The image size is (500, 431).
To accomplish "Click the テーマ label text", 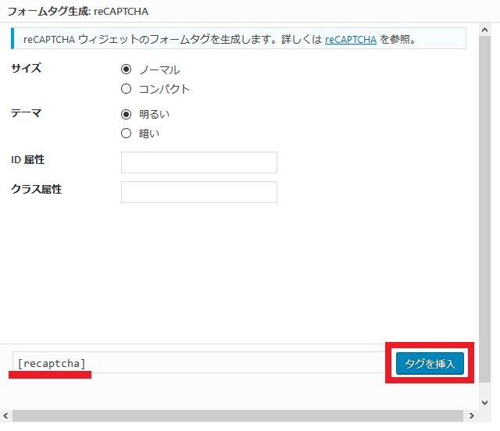I will point(26,113).
